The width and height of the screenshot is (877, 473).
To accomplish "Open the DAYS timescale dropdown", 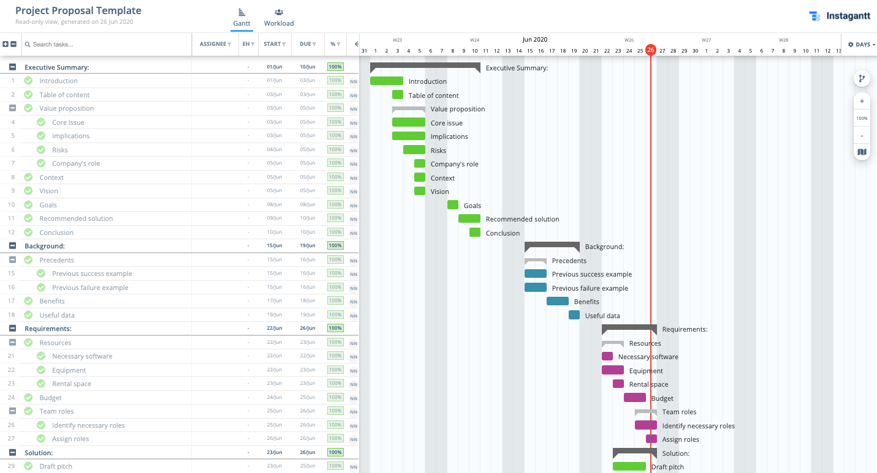I will point(862,44).
